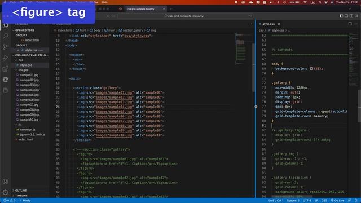Image resolution: width=361 pixels, height=203 pixels.
Task: Open the Microsoft Edge Tools view
Action: coord(5,80)
